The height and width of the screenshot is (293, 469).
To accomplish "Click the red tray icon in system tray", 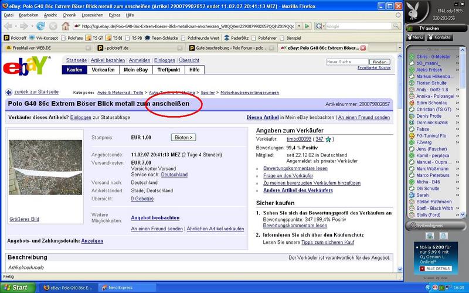I will (x=434, y=288).
